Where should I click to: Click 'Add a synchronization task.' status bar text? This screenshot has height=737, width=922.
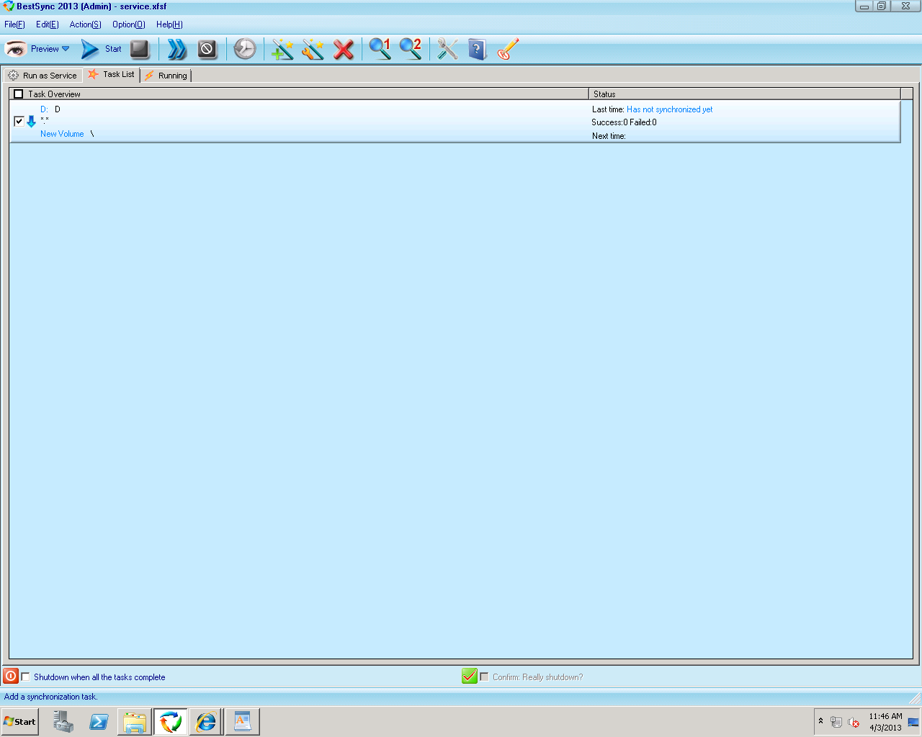(50, 697)
